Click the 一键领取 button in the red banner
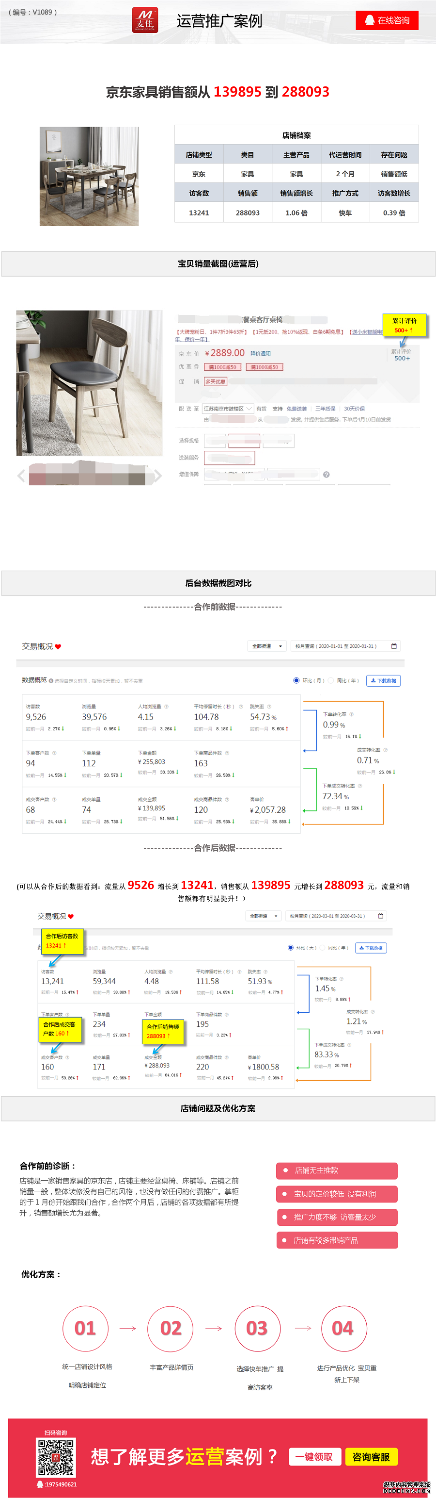Image resolution: width=436 pixels, height=1498 pixels. (314, 1457)
